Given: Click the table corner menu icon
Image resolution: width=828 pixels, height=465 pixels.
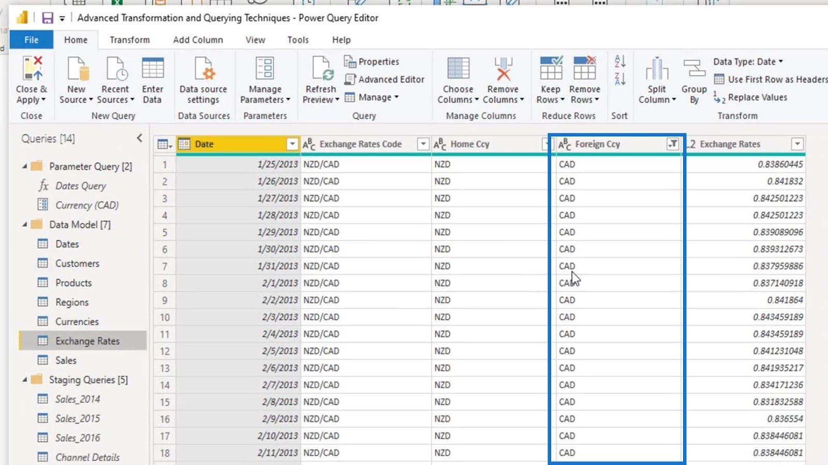Looking at the screenshot, I should coord(165,144).
